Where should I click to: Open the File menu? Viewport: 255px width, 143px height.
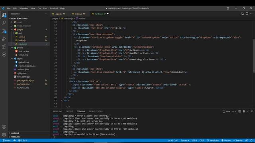coord(9,8)
